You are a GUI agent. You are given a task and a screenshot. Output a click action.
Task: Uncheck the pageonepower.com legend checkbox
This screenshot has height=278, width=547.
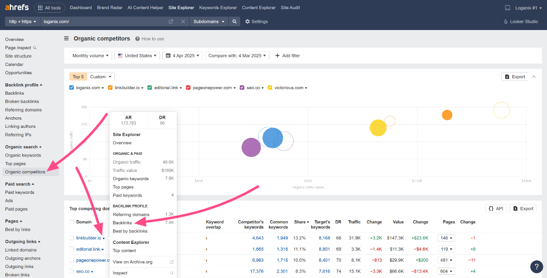pyautogui.click(x=188, y=88)
